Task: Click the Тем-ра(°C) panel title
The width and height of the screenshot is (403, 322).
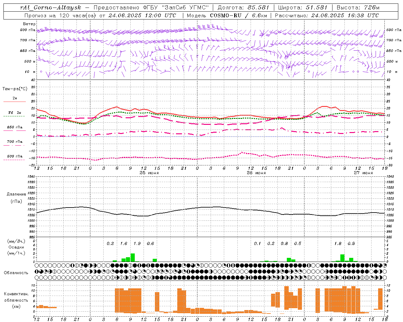Action: pyautogui.click(x=15, y=89)
